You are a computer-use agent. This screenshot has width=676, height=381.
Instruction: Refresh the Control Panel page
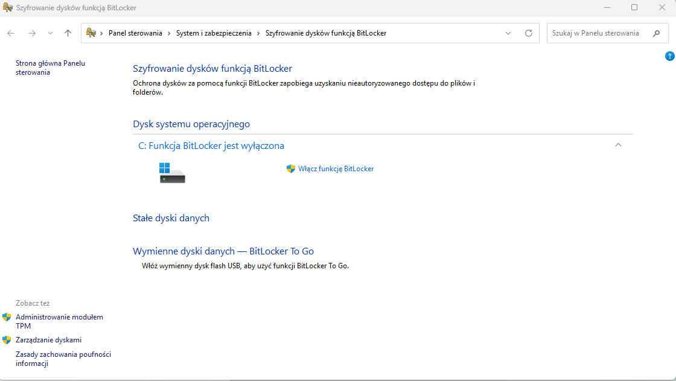click(529, 33)
